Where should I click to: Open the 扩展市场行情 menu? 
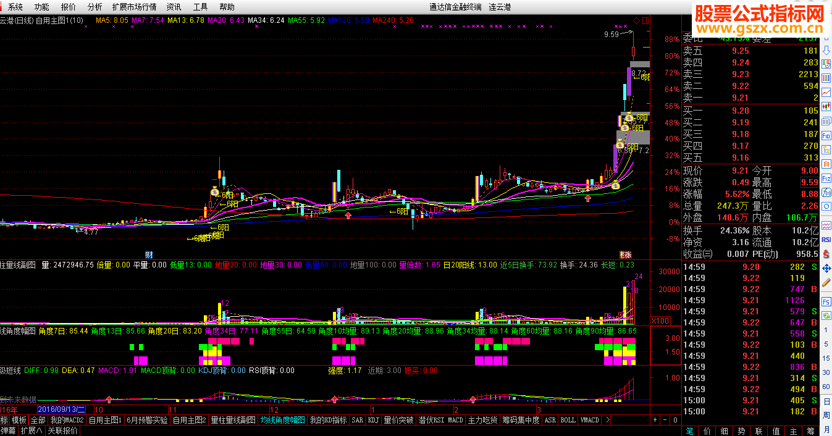134,7
